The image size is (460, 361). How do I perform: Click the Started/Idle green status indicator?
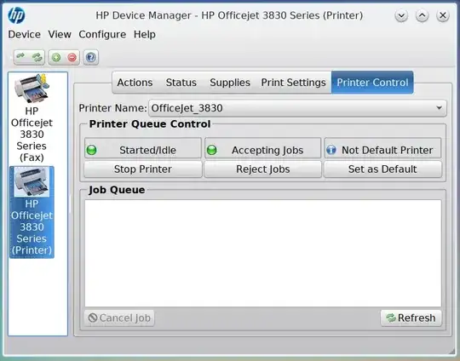91,150
